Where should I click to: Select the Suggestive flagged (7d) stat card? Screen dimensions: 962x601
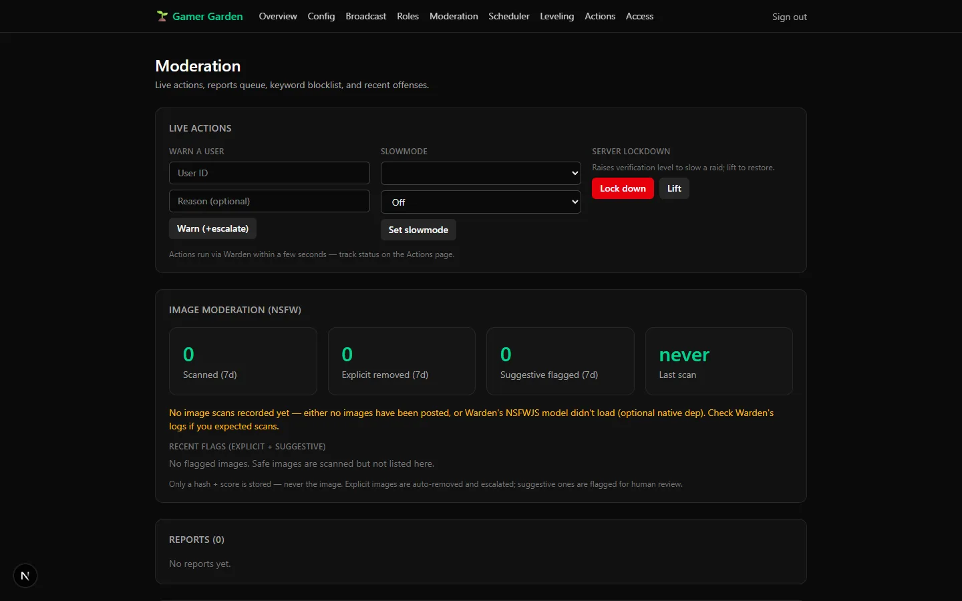coord(560,361)
